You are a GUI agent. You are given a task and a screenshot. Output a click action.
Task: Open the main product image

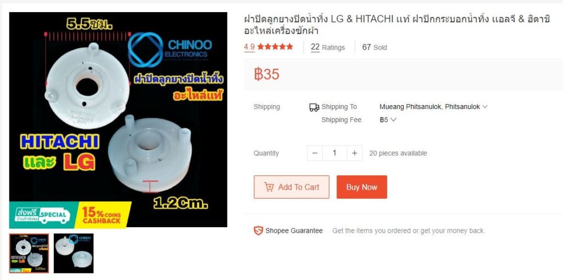[118, 120]
